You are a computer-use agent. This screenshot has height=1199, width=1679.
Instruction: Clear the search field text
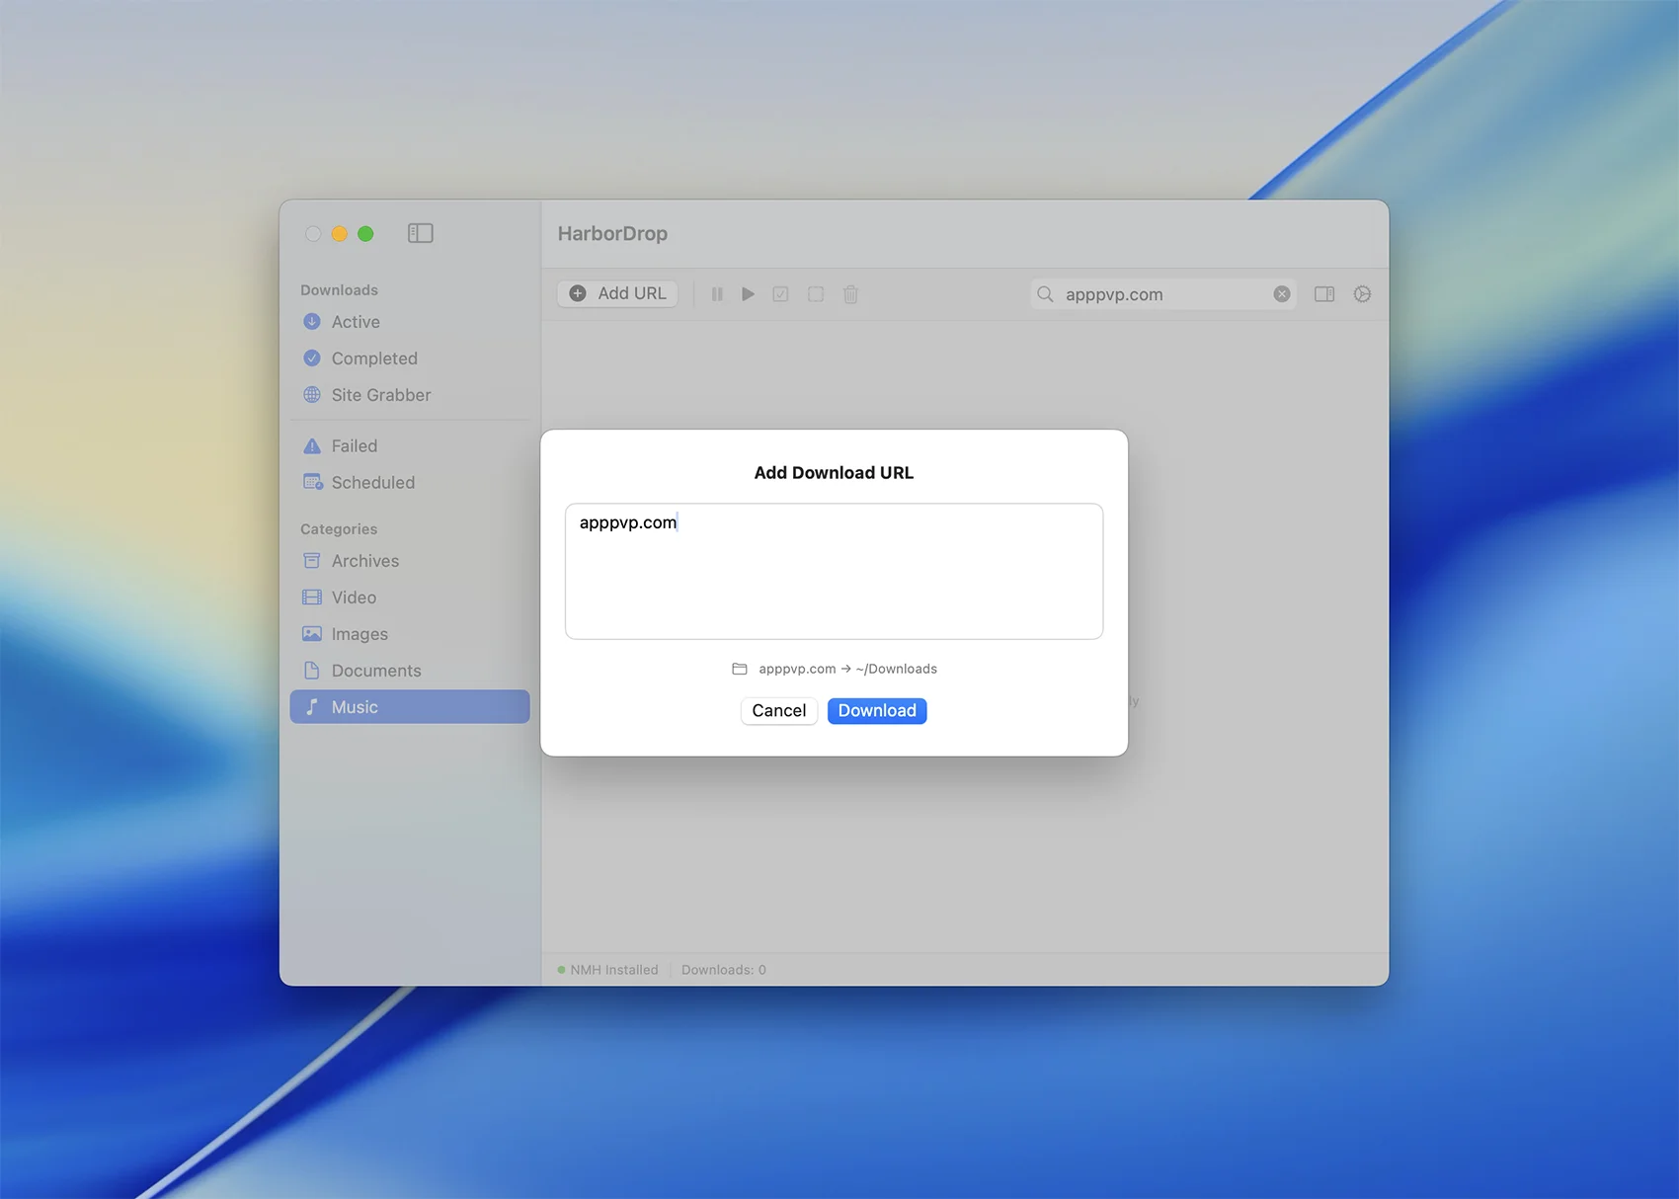coord(1281,294)
